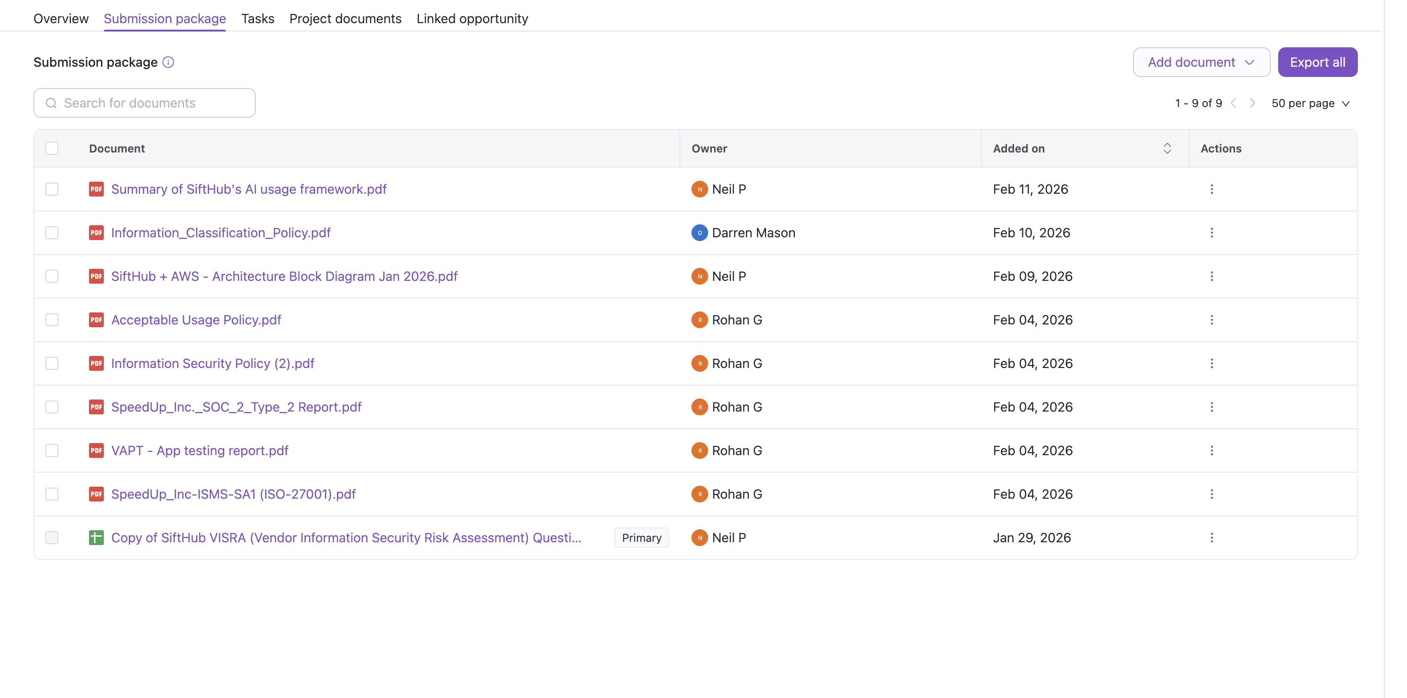
Task: Open SpeedUp_Inc._SOC_2_Type_2 Report.pdf link
Action: [236, 407]
